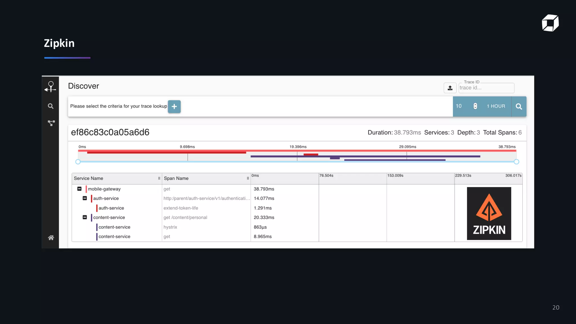Click the 19.396ms timeline marker
576x324 pixels.
point(298,147)
